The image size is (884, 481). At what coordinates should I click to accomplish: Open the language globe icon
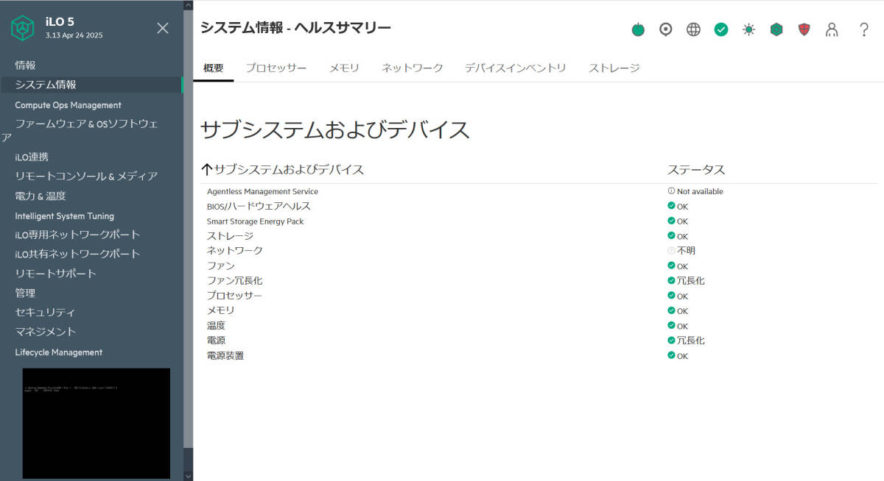pyautogui.click(x=693, y=29)
